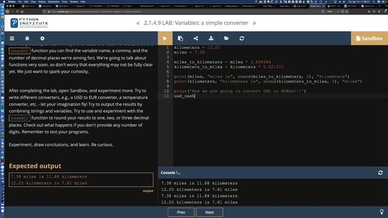Click code line 1 'kilometers = 12.25'
This screenshot has height=218, width=388.
pos(197,47)
